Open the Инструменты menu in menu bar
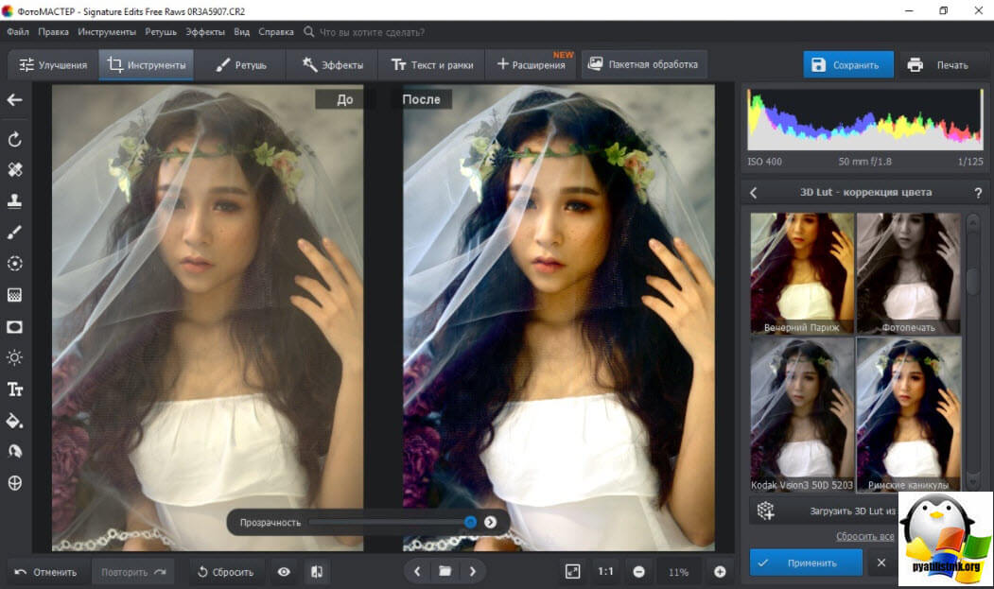The width and height of the screenshot is (994, 589). [x=107, y=32]
